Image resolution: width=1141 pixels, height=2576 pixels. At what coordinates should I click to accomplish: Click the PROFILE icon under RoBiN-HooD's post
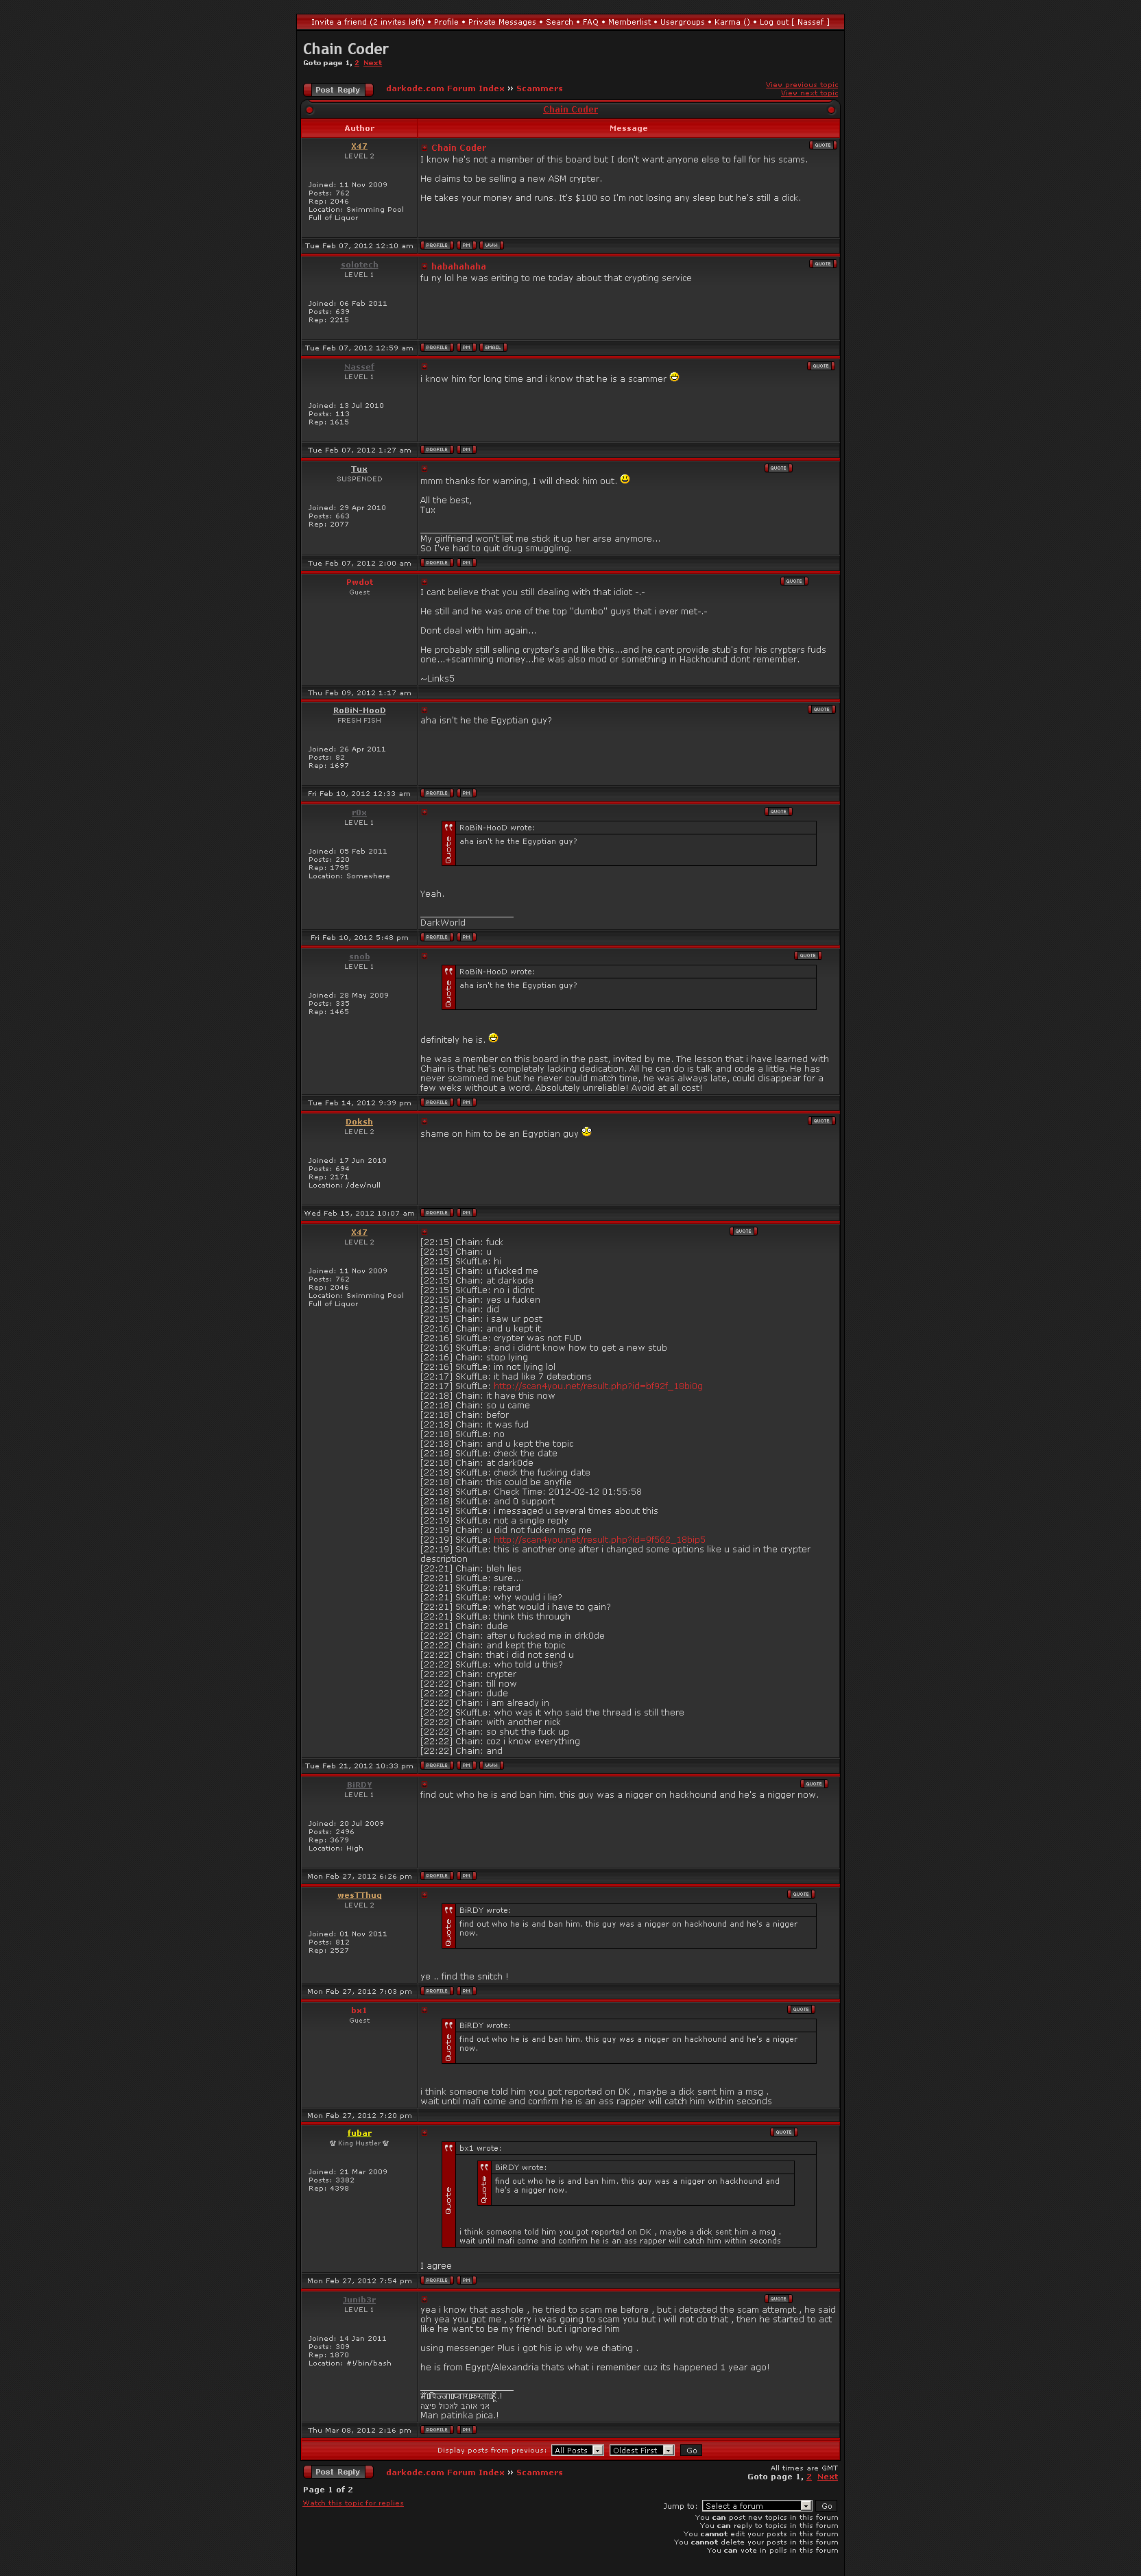437,793
